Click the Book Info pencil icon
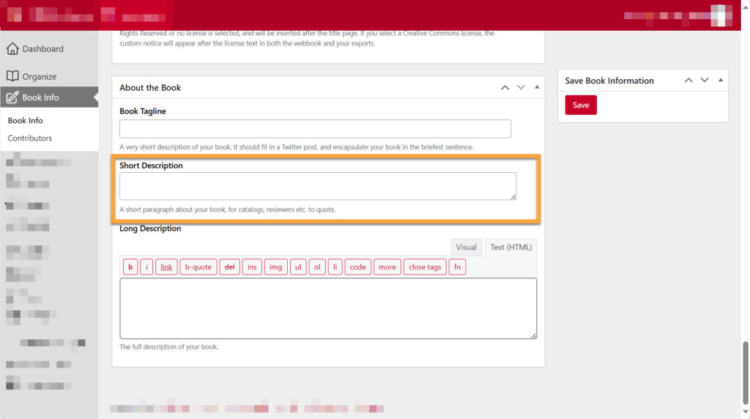This screenshot has width=750, height=419. (x=12, y=97)
